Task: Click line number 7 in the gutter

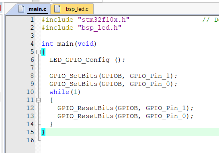Action: [x=32, y=68]
